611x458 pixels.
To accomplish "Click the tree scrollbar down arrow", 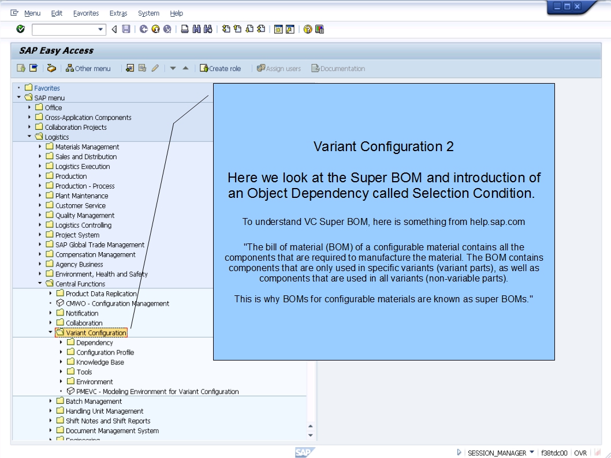I will pyautogui.click(x=311, y=435).
